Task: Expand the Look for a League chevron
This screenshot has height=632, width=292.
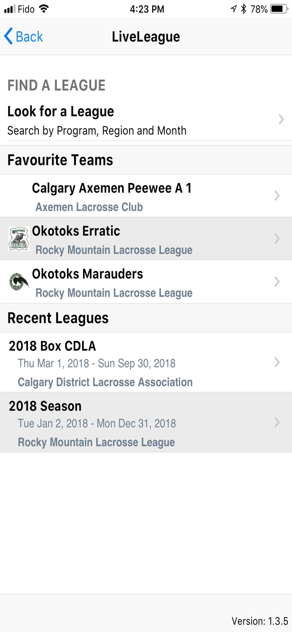Action: [281, 120]
